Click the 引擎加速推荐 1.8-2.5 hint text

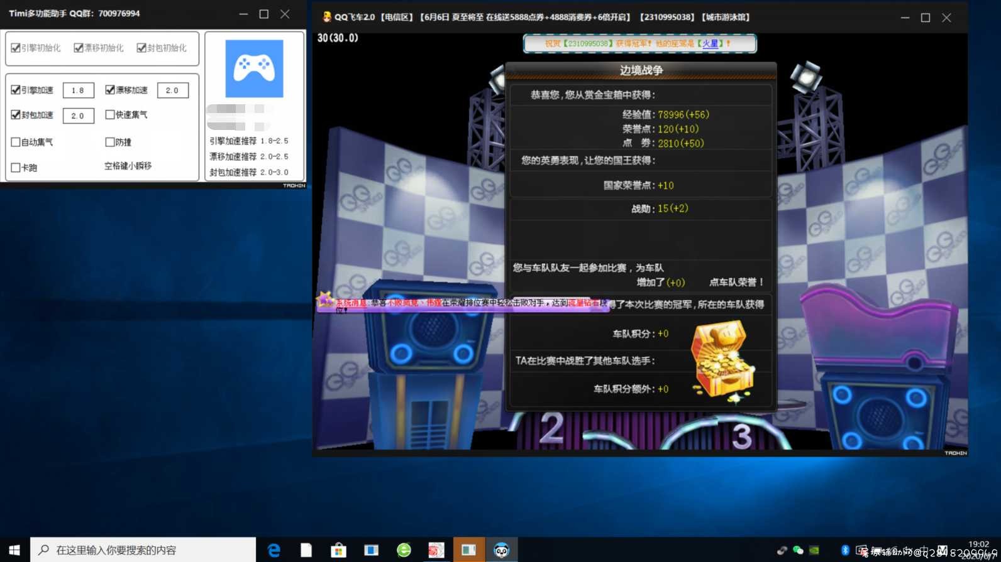coord(249,141)
